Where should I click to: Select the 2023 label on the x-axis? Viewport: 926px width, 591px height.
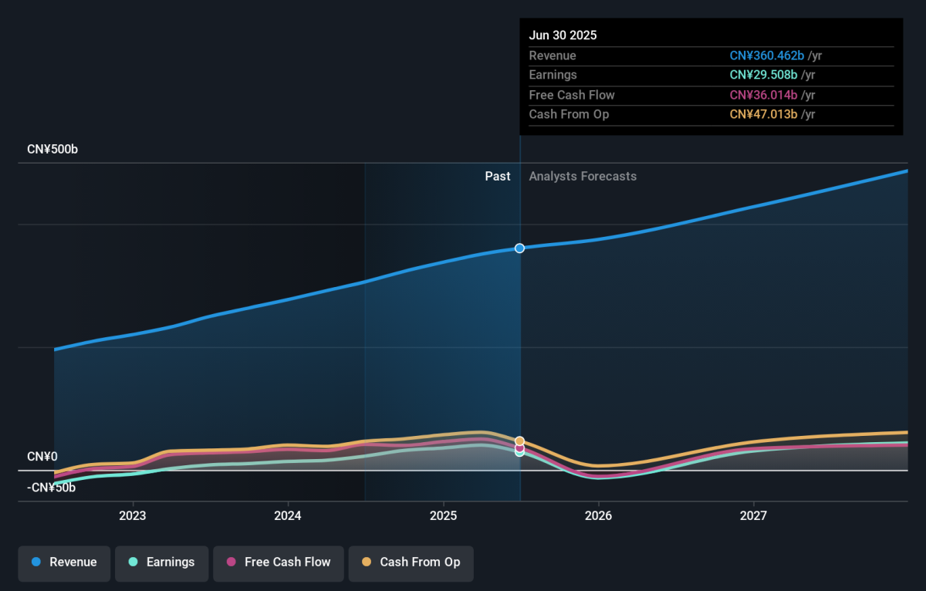(x=133, y=515)
